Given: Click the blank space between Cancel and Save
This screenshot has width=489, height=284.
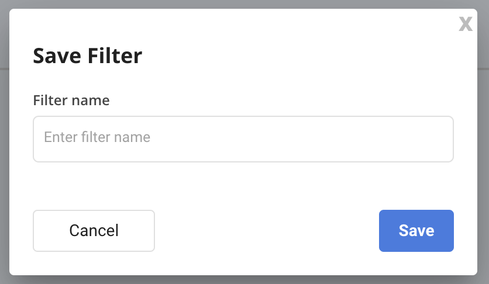Looking at the screenshot, I should pyautogui.click(x=267, y=231).
